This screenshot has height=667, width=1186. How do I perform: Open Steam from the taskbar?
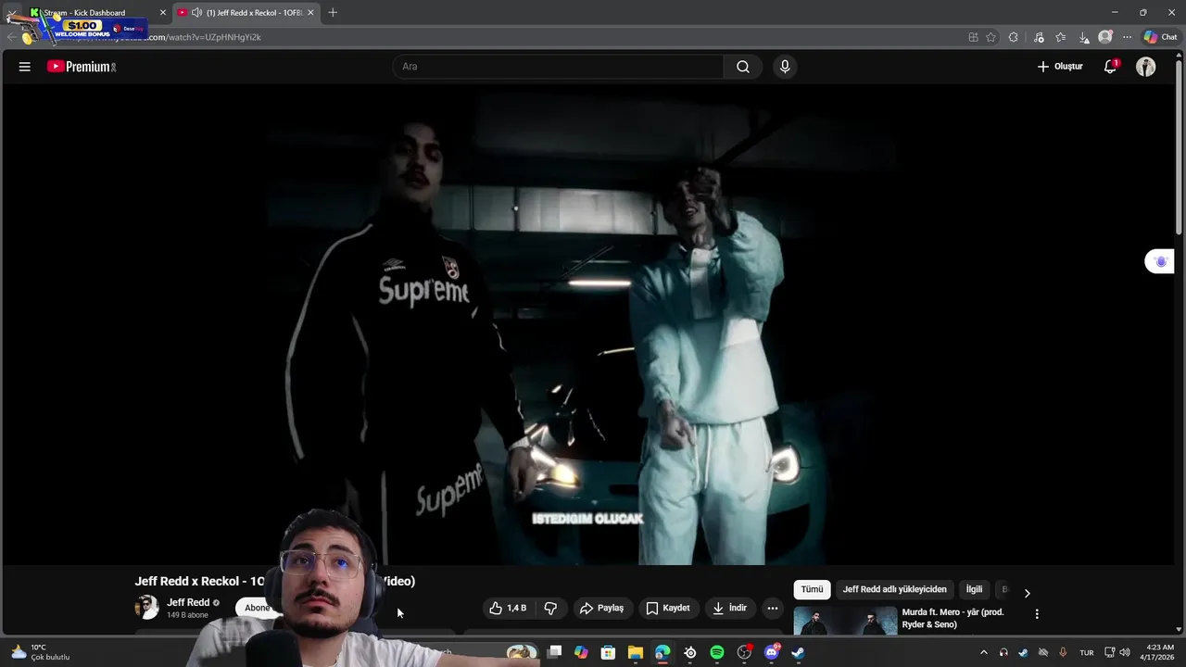[x=798, y=653]
